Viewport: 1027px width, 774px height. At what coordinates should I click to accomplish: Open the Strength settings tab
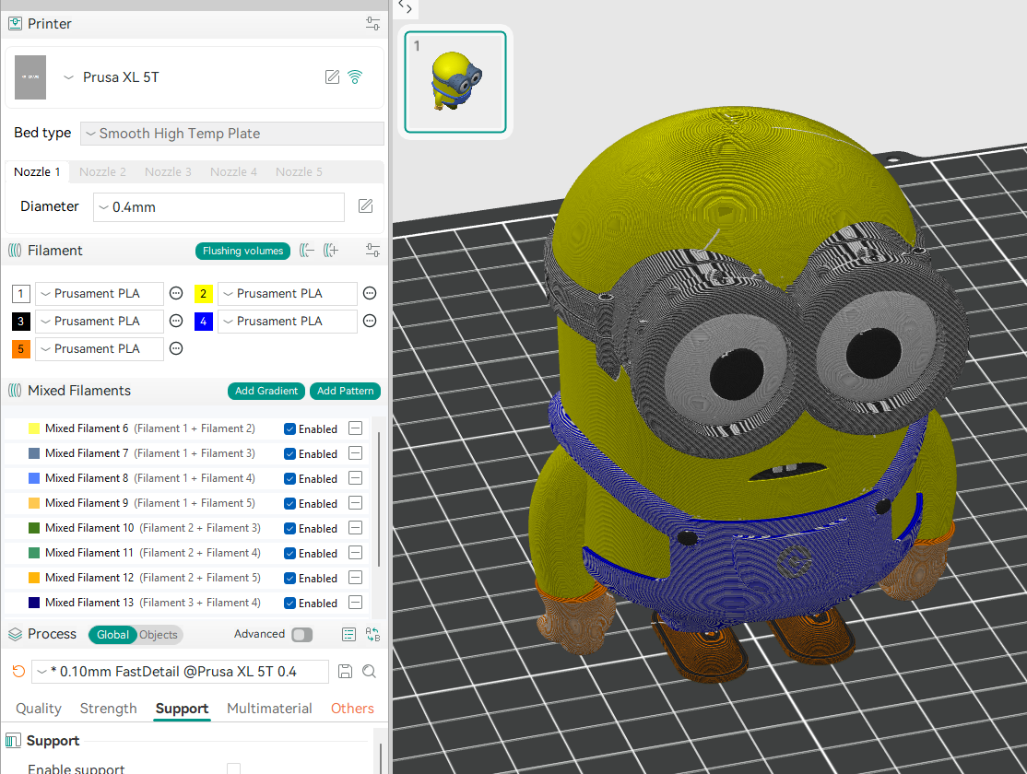click(108, 709)
